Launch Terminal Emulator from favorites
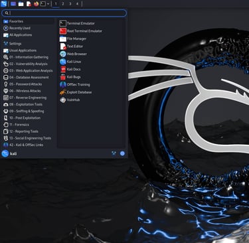The width and height of the screenshot is (249, 243). tap(91, 23)
